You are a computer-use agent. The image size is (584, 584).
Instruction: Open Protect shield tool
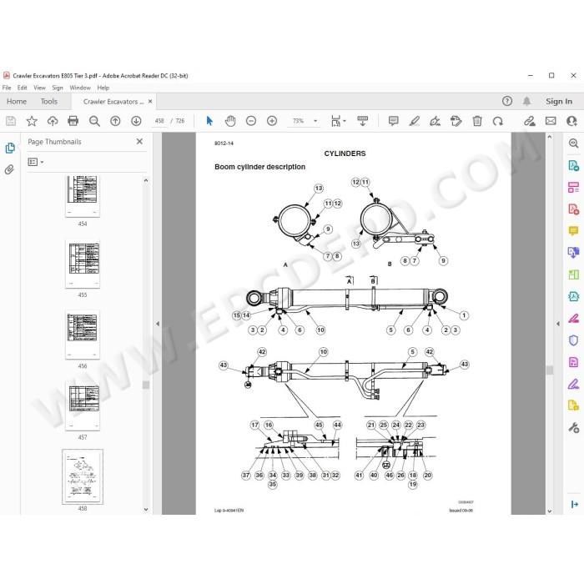click(x=574, y=340)
